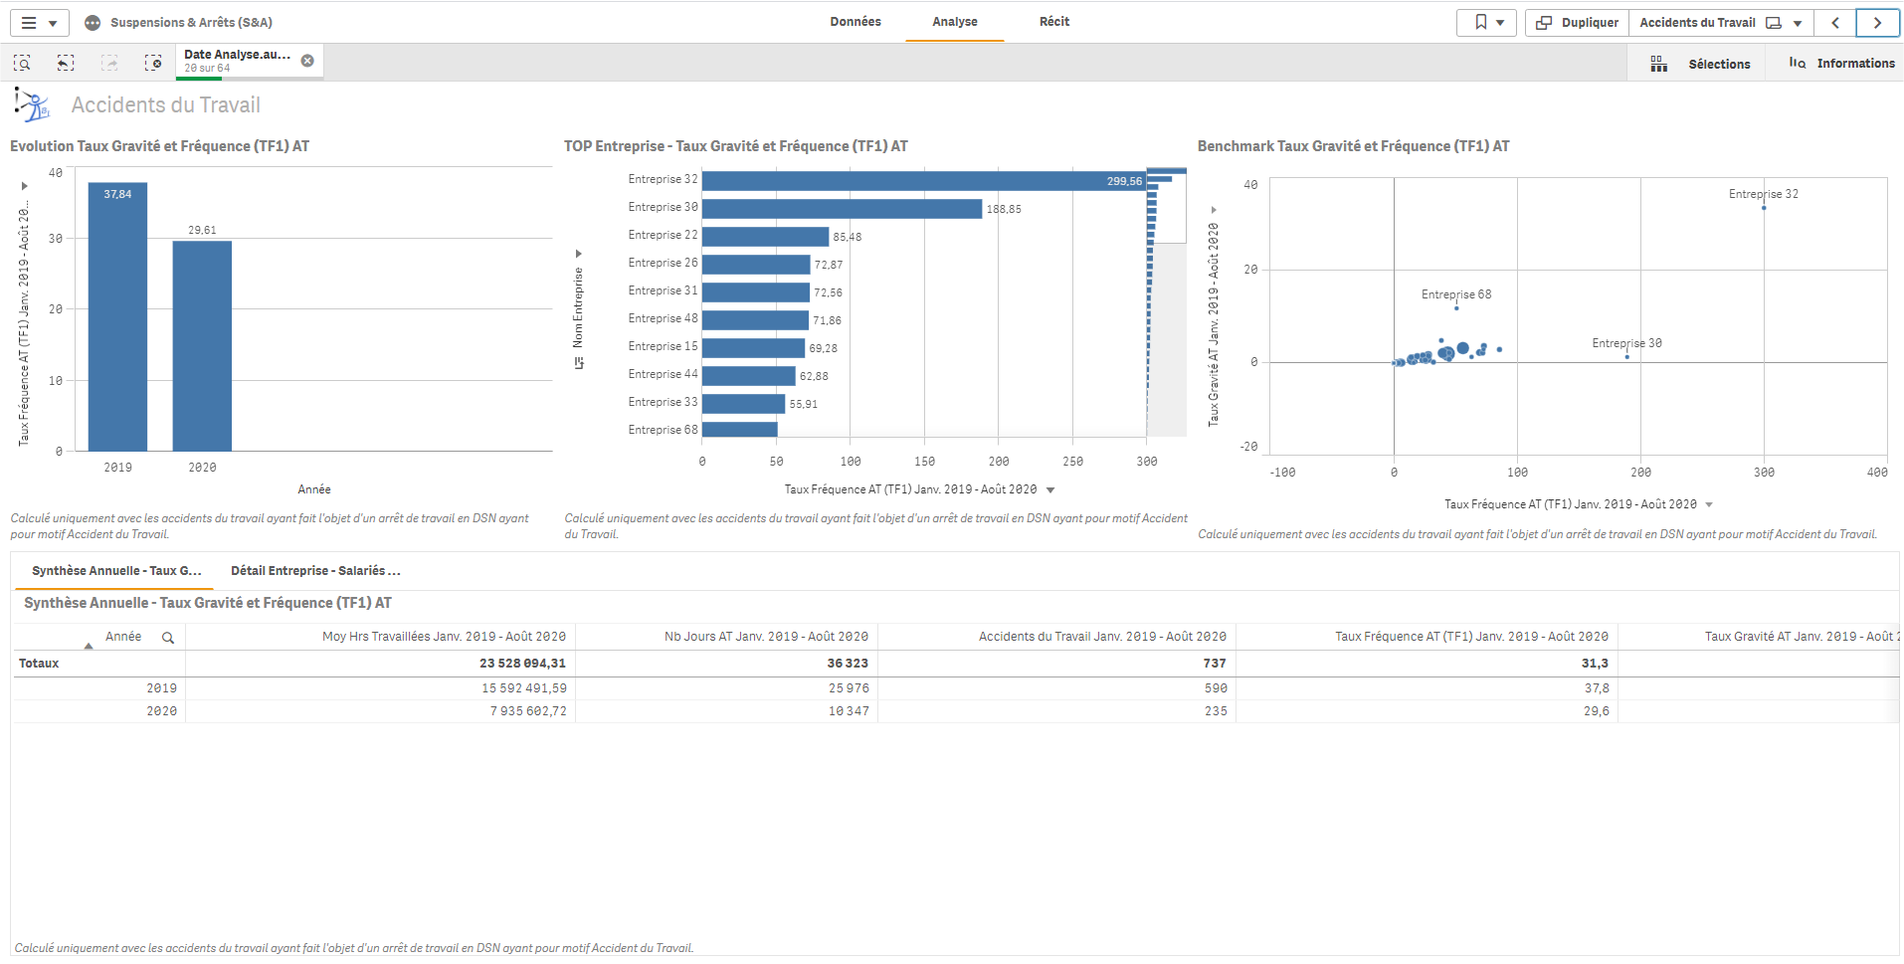Viewport: 1904px width, 964px height.
Task: Open the smart search selection tool
Action: [22, 64]
